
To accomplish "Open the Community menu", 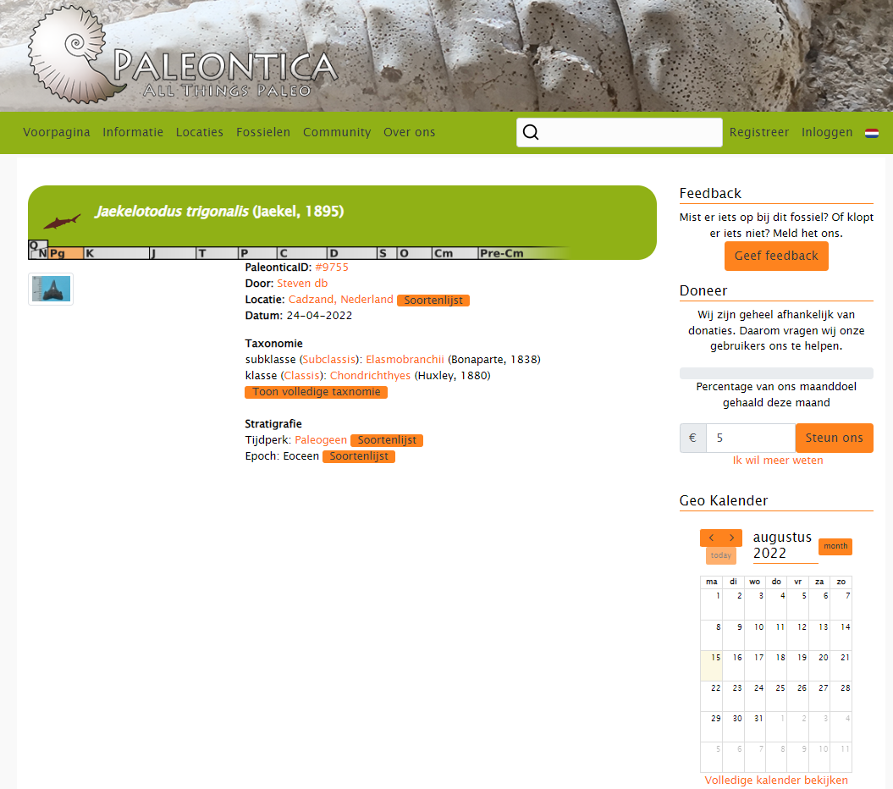I will (x=337, y=132).
